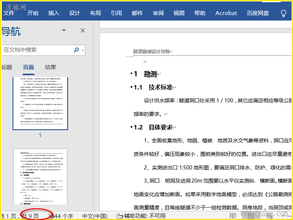This screenshot has height=220, width=293.
Task: Click the 文件 menu
Action: click(x=9, y=13)
